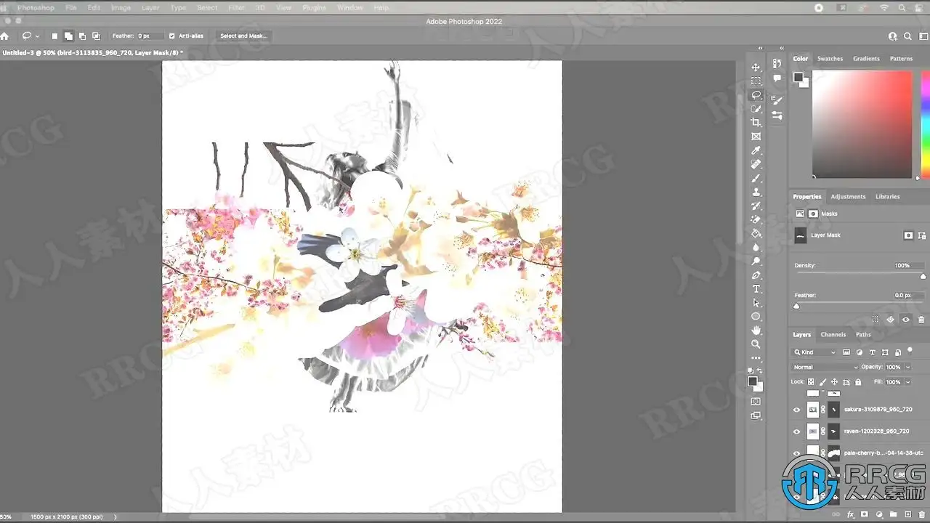Image resolution: width=930 pixels, height=523 pixels.
Task: Switch to the Channels tab
Action: (x=833, y=335)
